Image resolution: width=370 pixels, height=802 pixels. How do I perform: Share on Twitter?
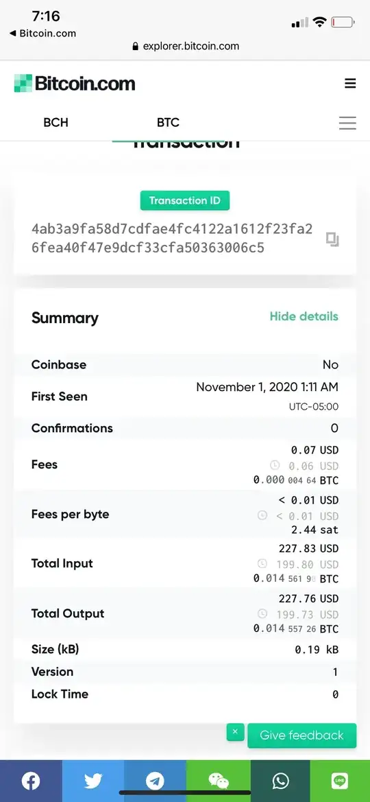pyautogui.click(x=93, y=781)
